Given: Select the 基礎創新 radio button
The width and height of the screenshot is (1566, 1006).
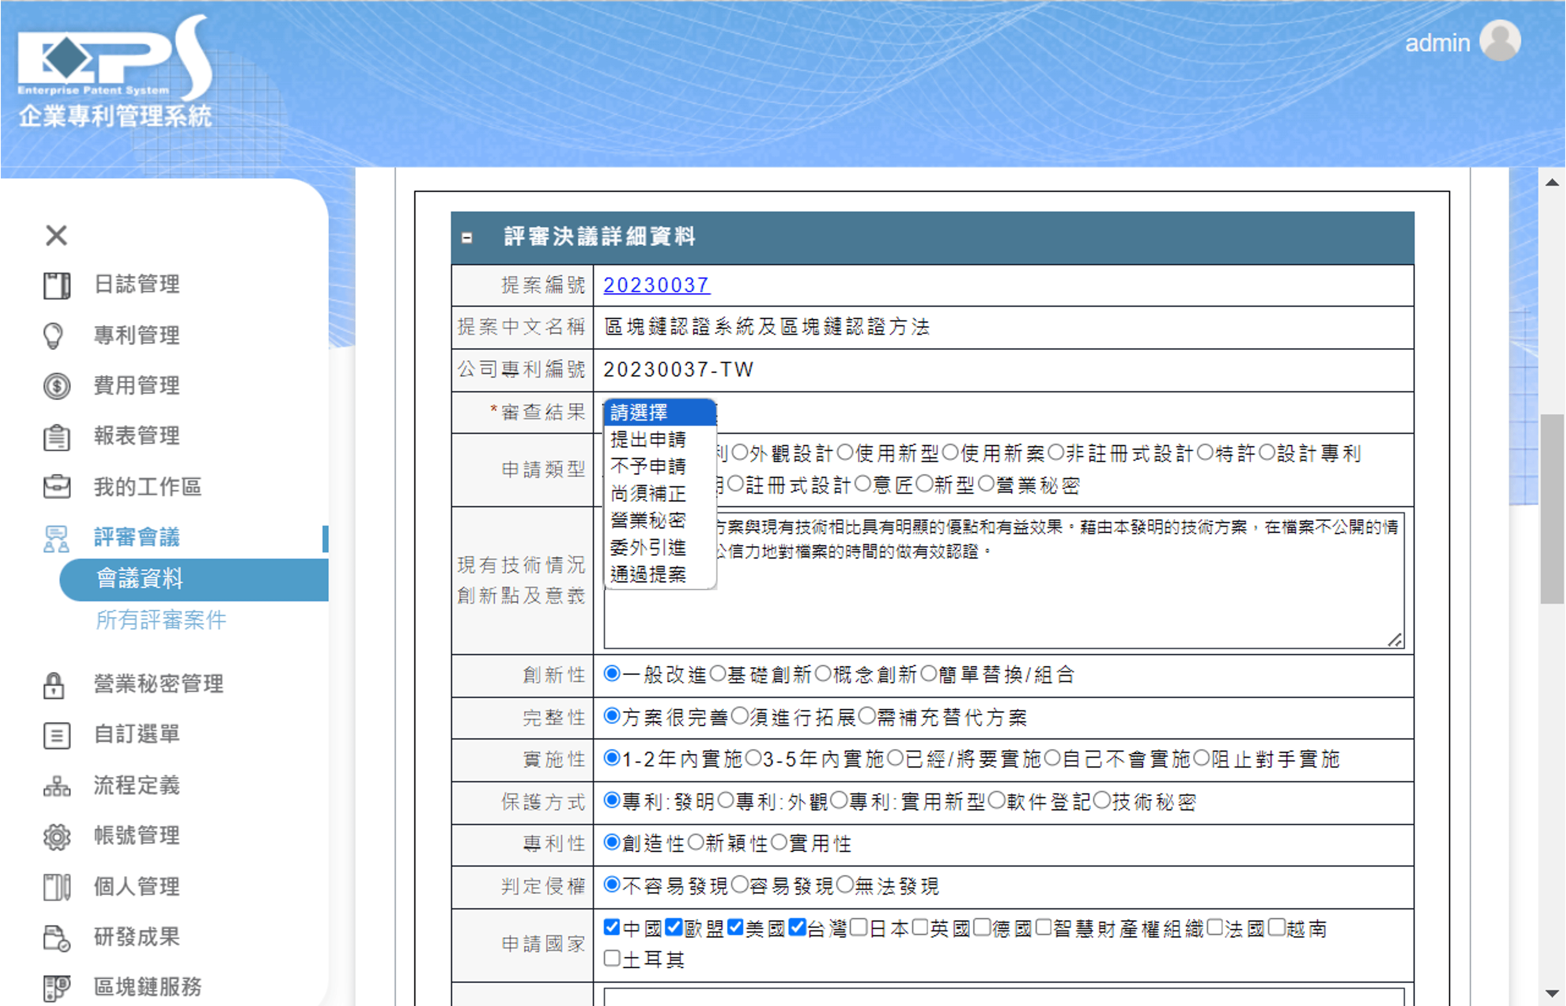Looking at the screenshot, I should click(x=718, y=674).
